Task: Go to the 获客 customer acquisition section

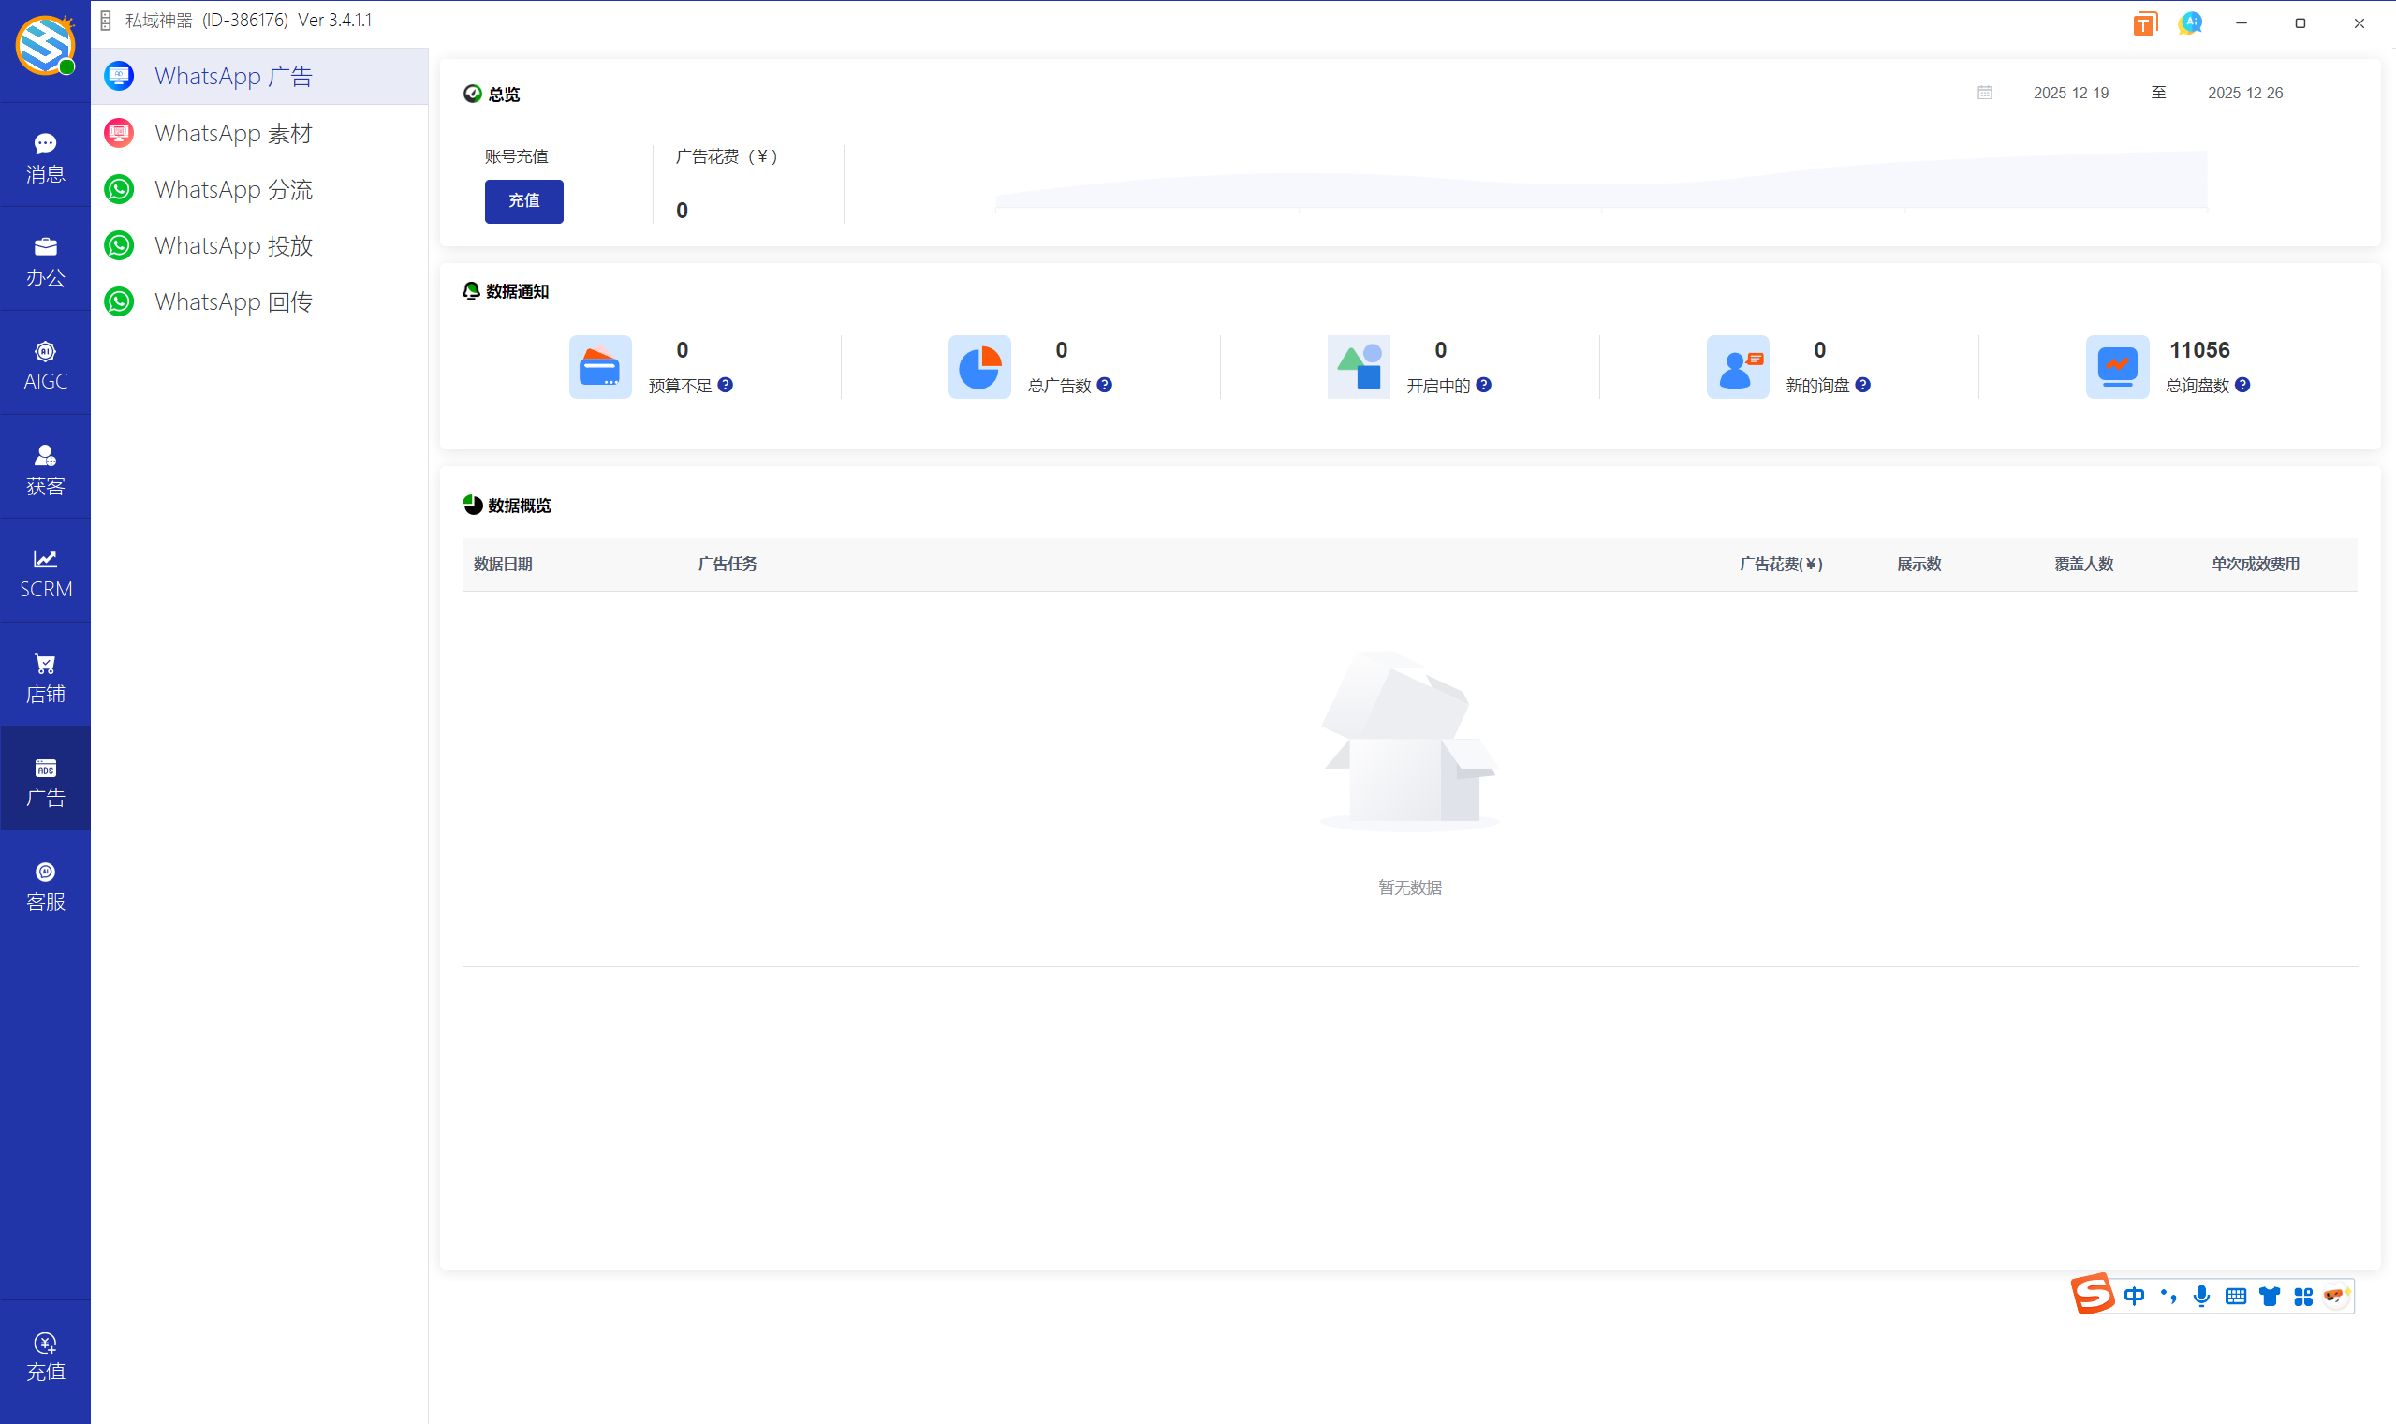Action: pyautogui.click(x=45, y=469)
